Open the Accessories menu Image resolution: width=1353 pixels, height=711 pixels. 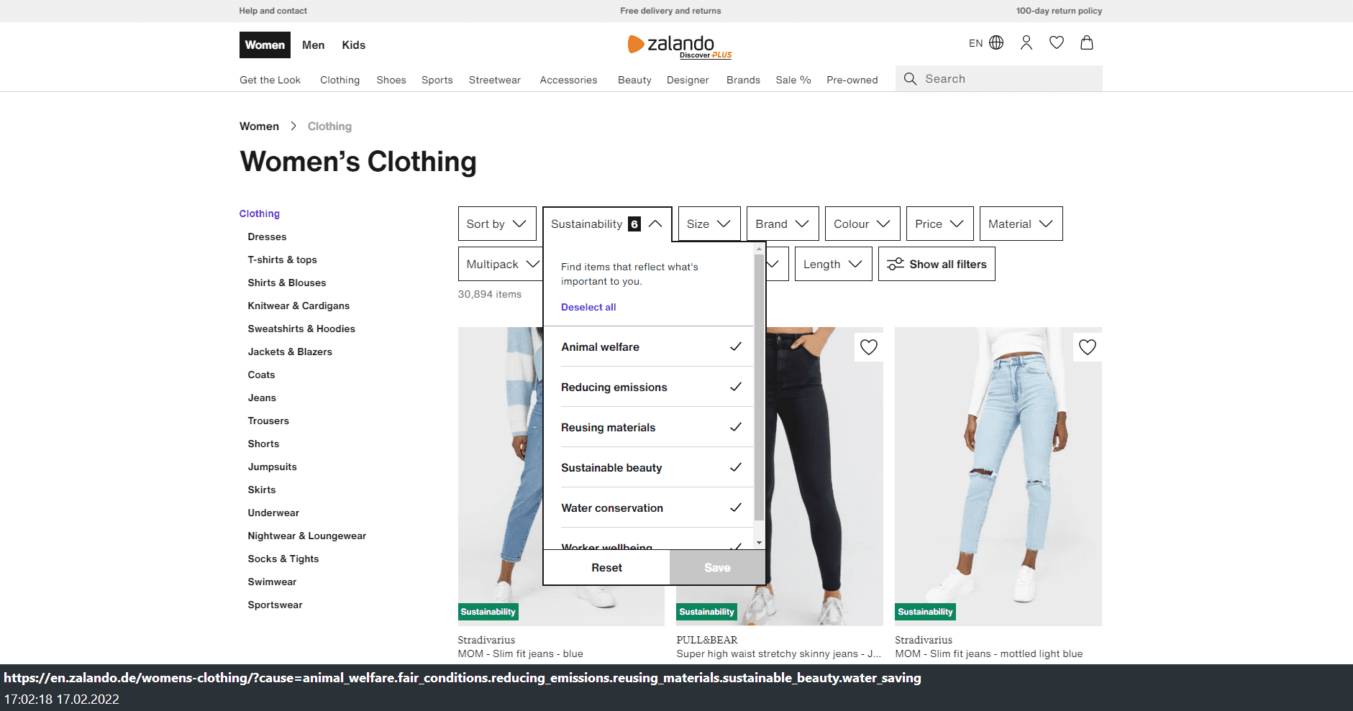click(568, 80)
